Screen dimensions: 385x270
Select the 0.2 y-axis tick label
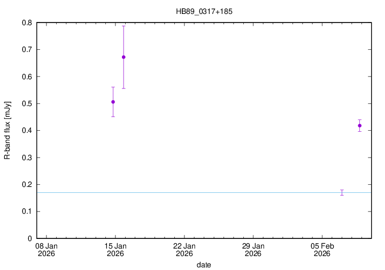click(26, 184)
